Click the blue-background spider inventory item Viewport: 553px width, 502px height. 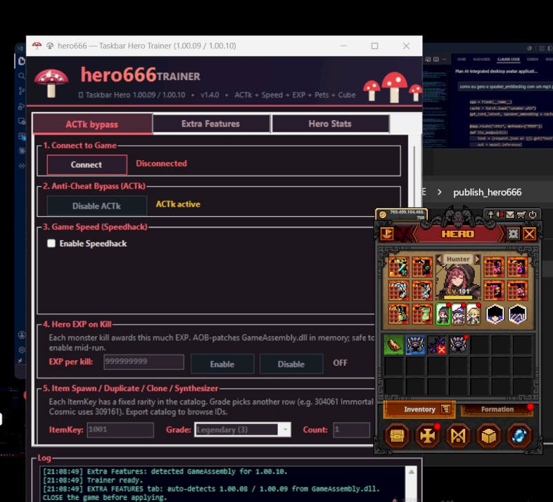click(415, 345)
